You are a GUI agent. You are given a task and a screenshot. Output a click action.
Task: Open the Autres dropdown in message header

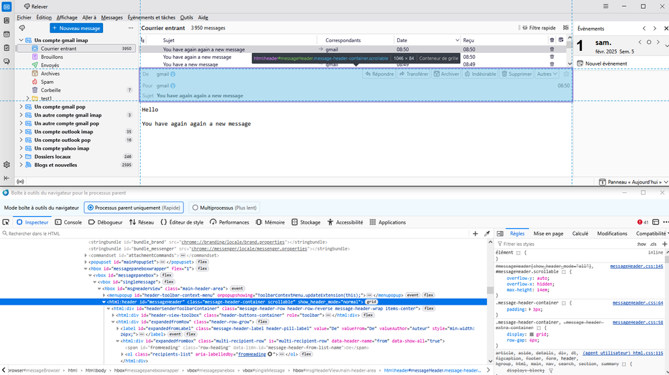pyautogui.click(x=547, y=74)
